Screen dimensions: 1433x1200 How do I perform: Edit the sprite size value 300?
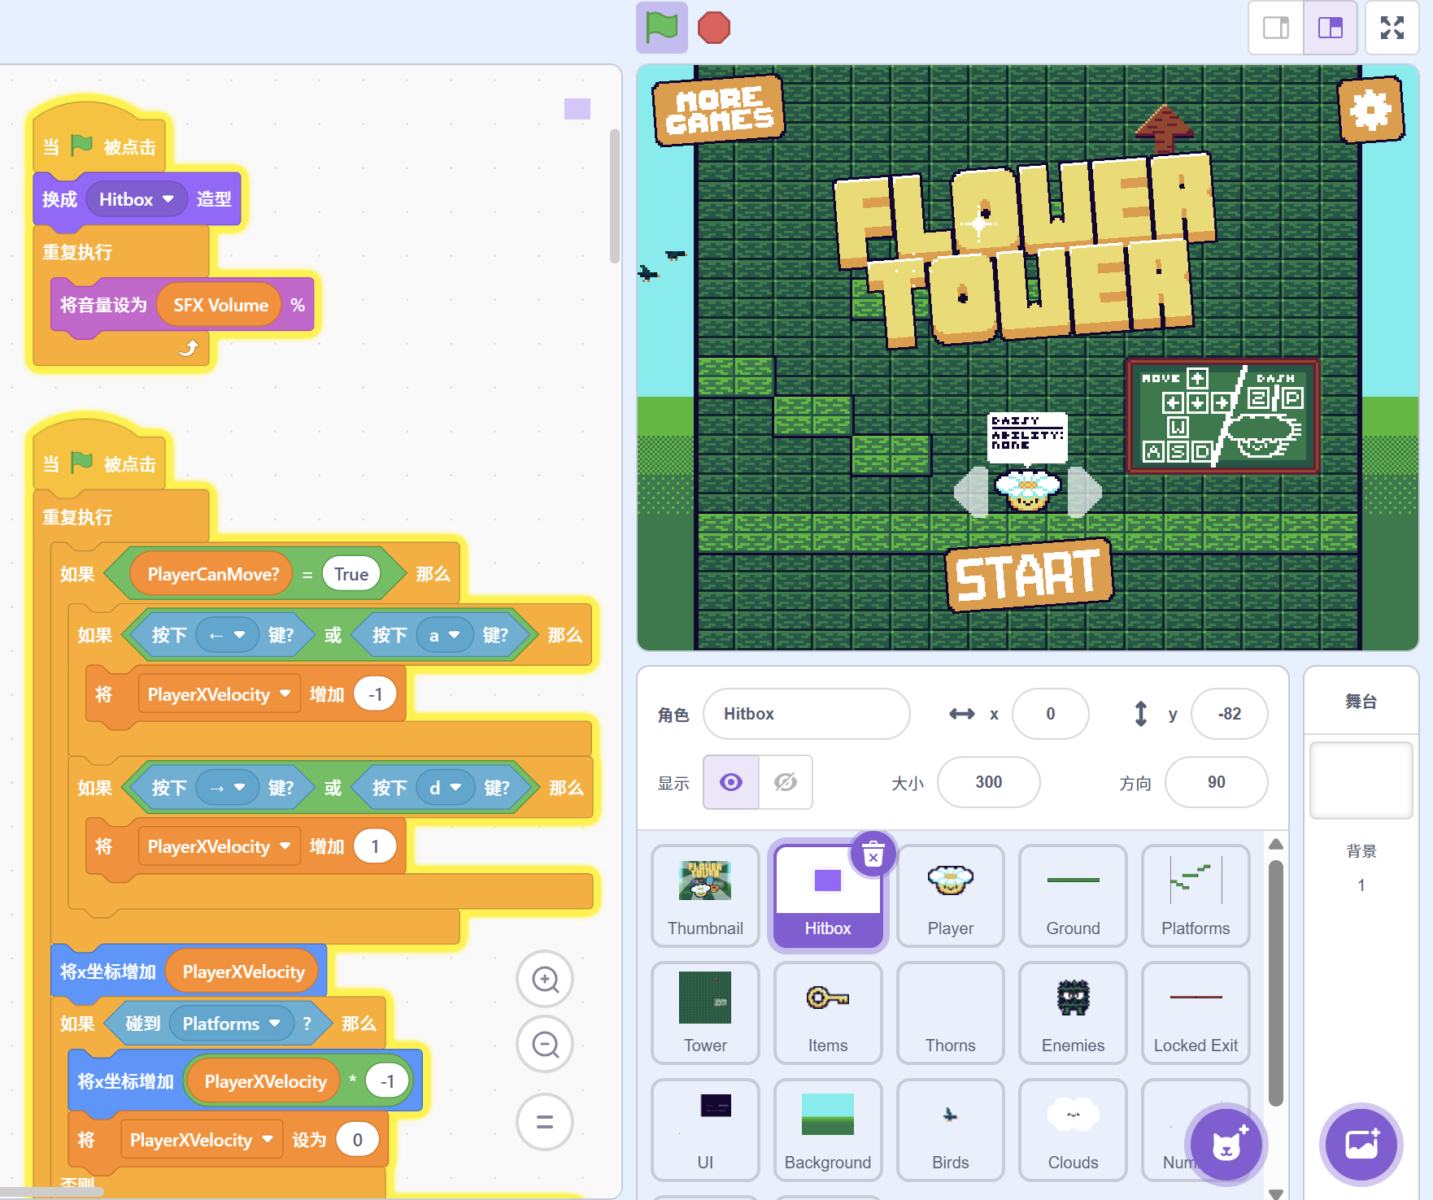(x=989, y=782)
